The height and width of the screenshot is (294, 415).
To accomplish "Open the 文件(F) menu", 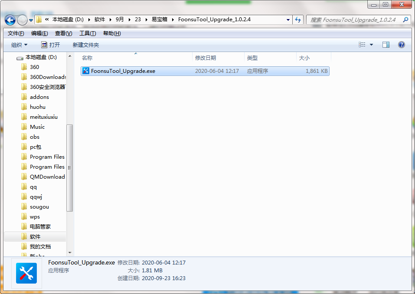I will (x=16, y=33).
